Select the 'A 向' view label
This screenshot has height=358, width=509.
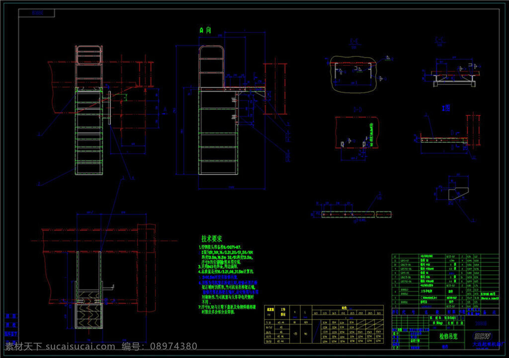click(x=205, y=30)
